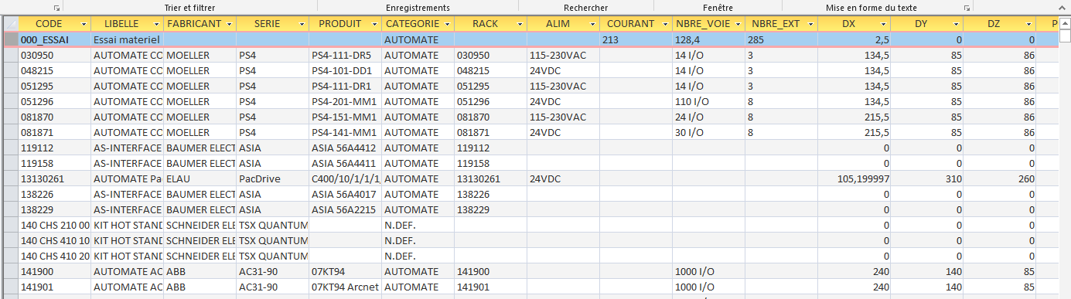
Task: Click the PS4-111-DR5 product cell
Action: 345,55
